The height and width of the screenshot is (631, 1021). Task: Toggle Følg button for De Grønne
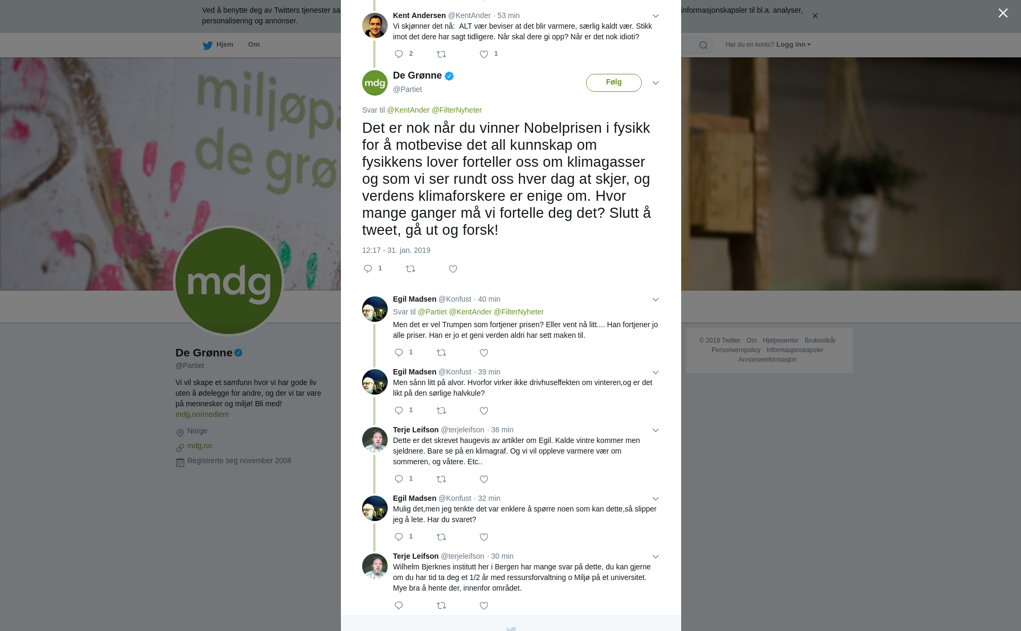pos(614,83)
